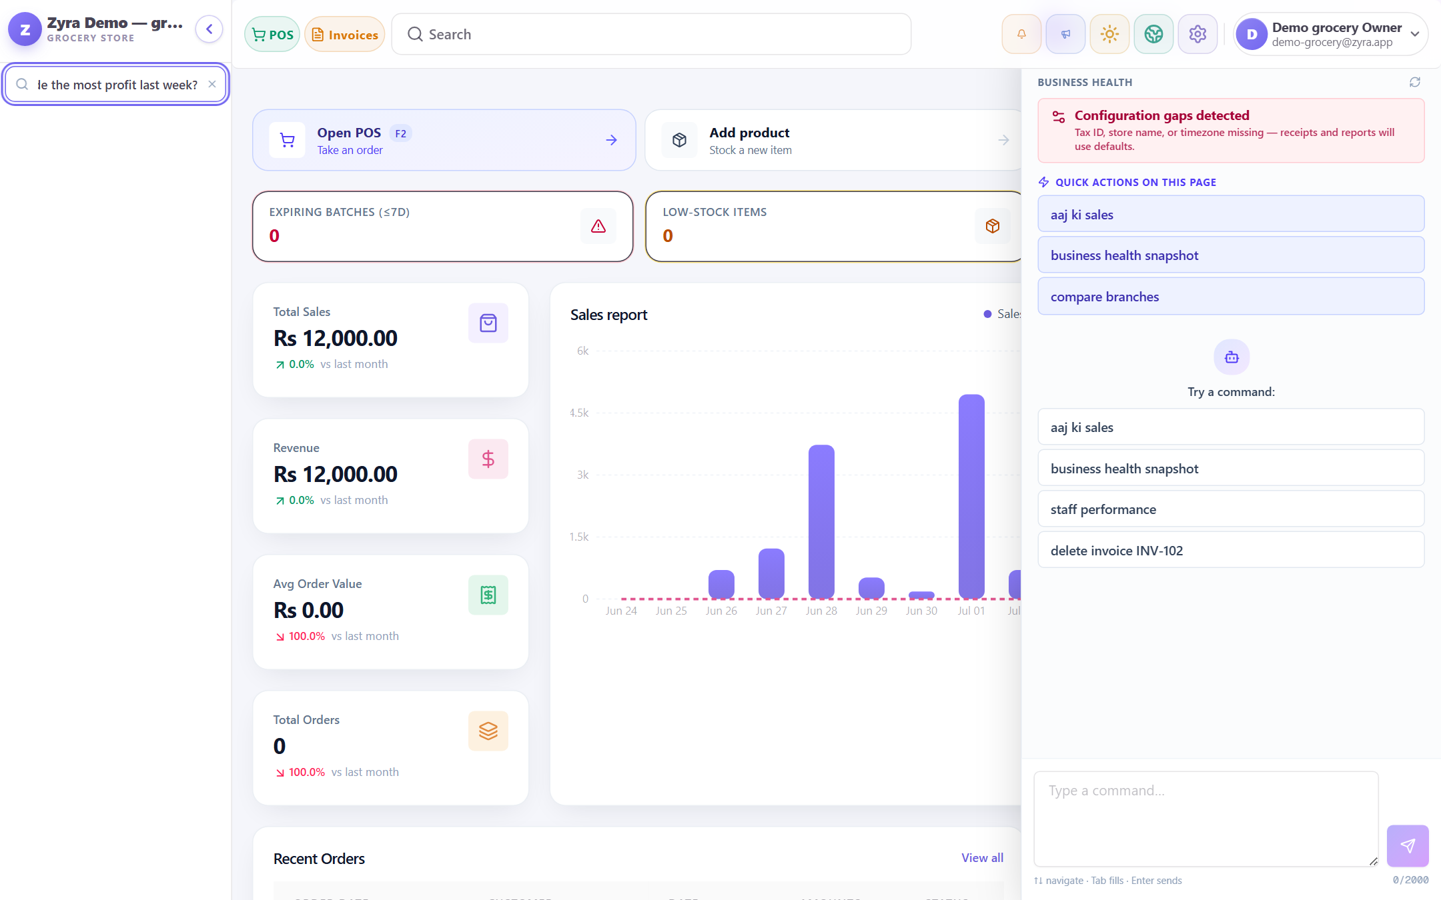The image size is (1441, 900).
Task: Click the Jun 28 sales bar
Action: pyautogui.click(x=821, y=522)
